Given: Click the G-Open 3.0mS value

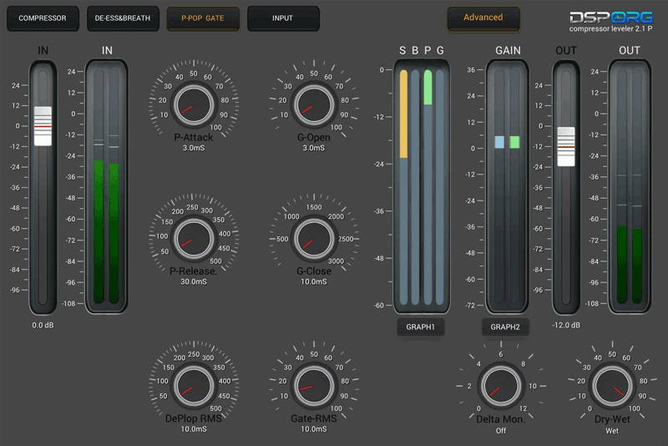Looking at the screenshot, I should point(314,148).
